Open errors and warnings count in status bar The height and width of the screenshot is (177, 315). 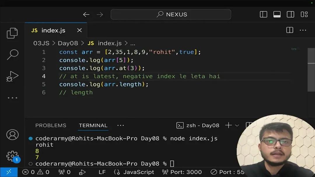36,172
